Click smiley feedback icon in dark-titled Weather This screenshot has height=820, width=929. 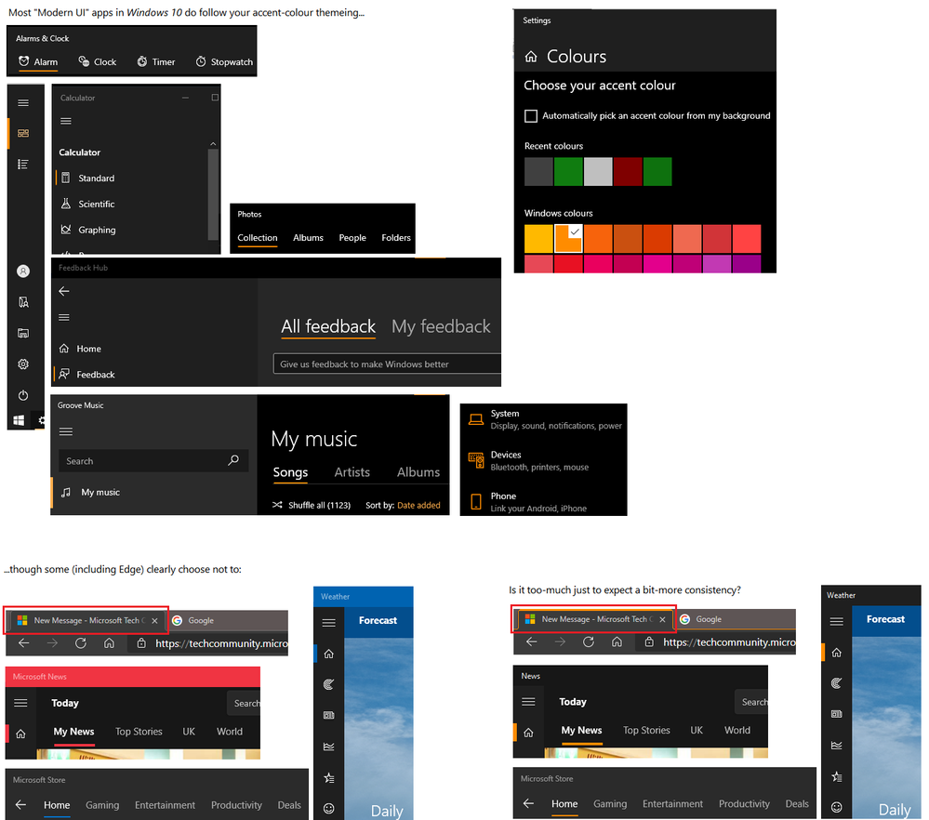tap(837, 807)
